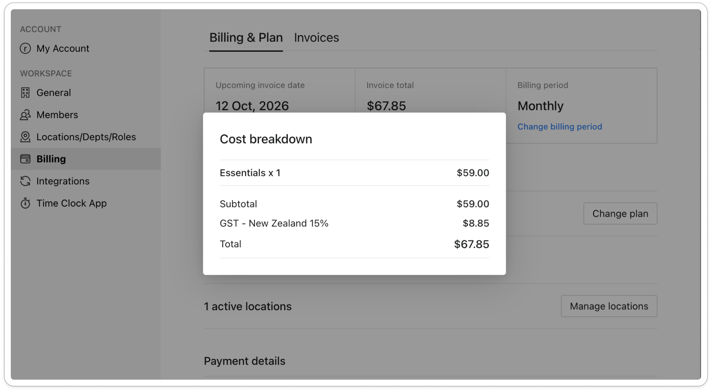Select Locations/Depts/Roles in sidebar
Image resolution: width=712 pixels, height=392 pixels.
86,137
